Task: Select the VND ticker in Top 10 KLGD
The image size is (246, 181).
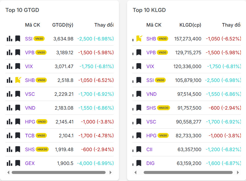Action: [151, 94]
